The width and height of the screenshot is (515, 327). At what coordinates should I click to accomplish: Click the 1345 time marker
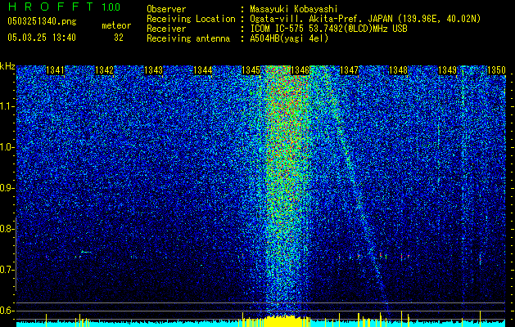(251, 70)
